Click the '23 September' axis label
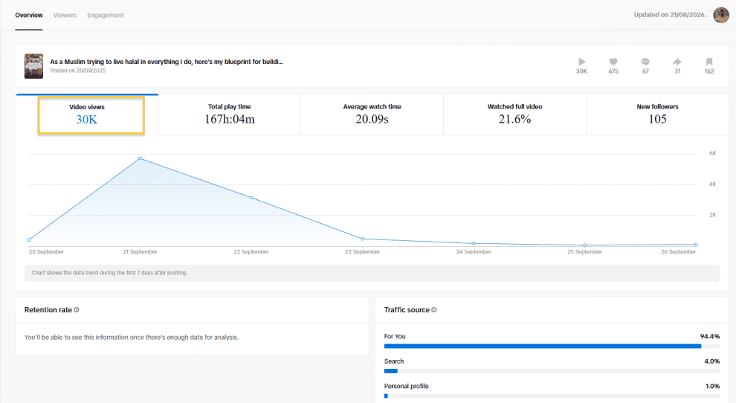 point(362,252)
